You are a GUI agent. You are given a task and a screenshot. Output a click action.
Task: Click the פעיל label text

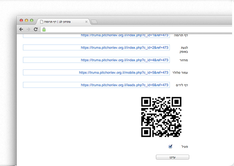click(x=185, y=147)
